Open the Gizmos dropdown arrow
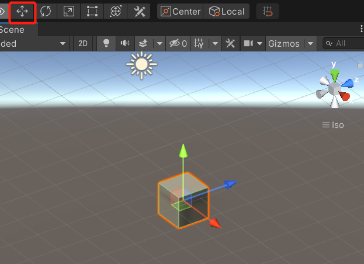Image resolution: width=364 pixels, height=264 pixels. point(311,43)
